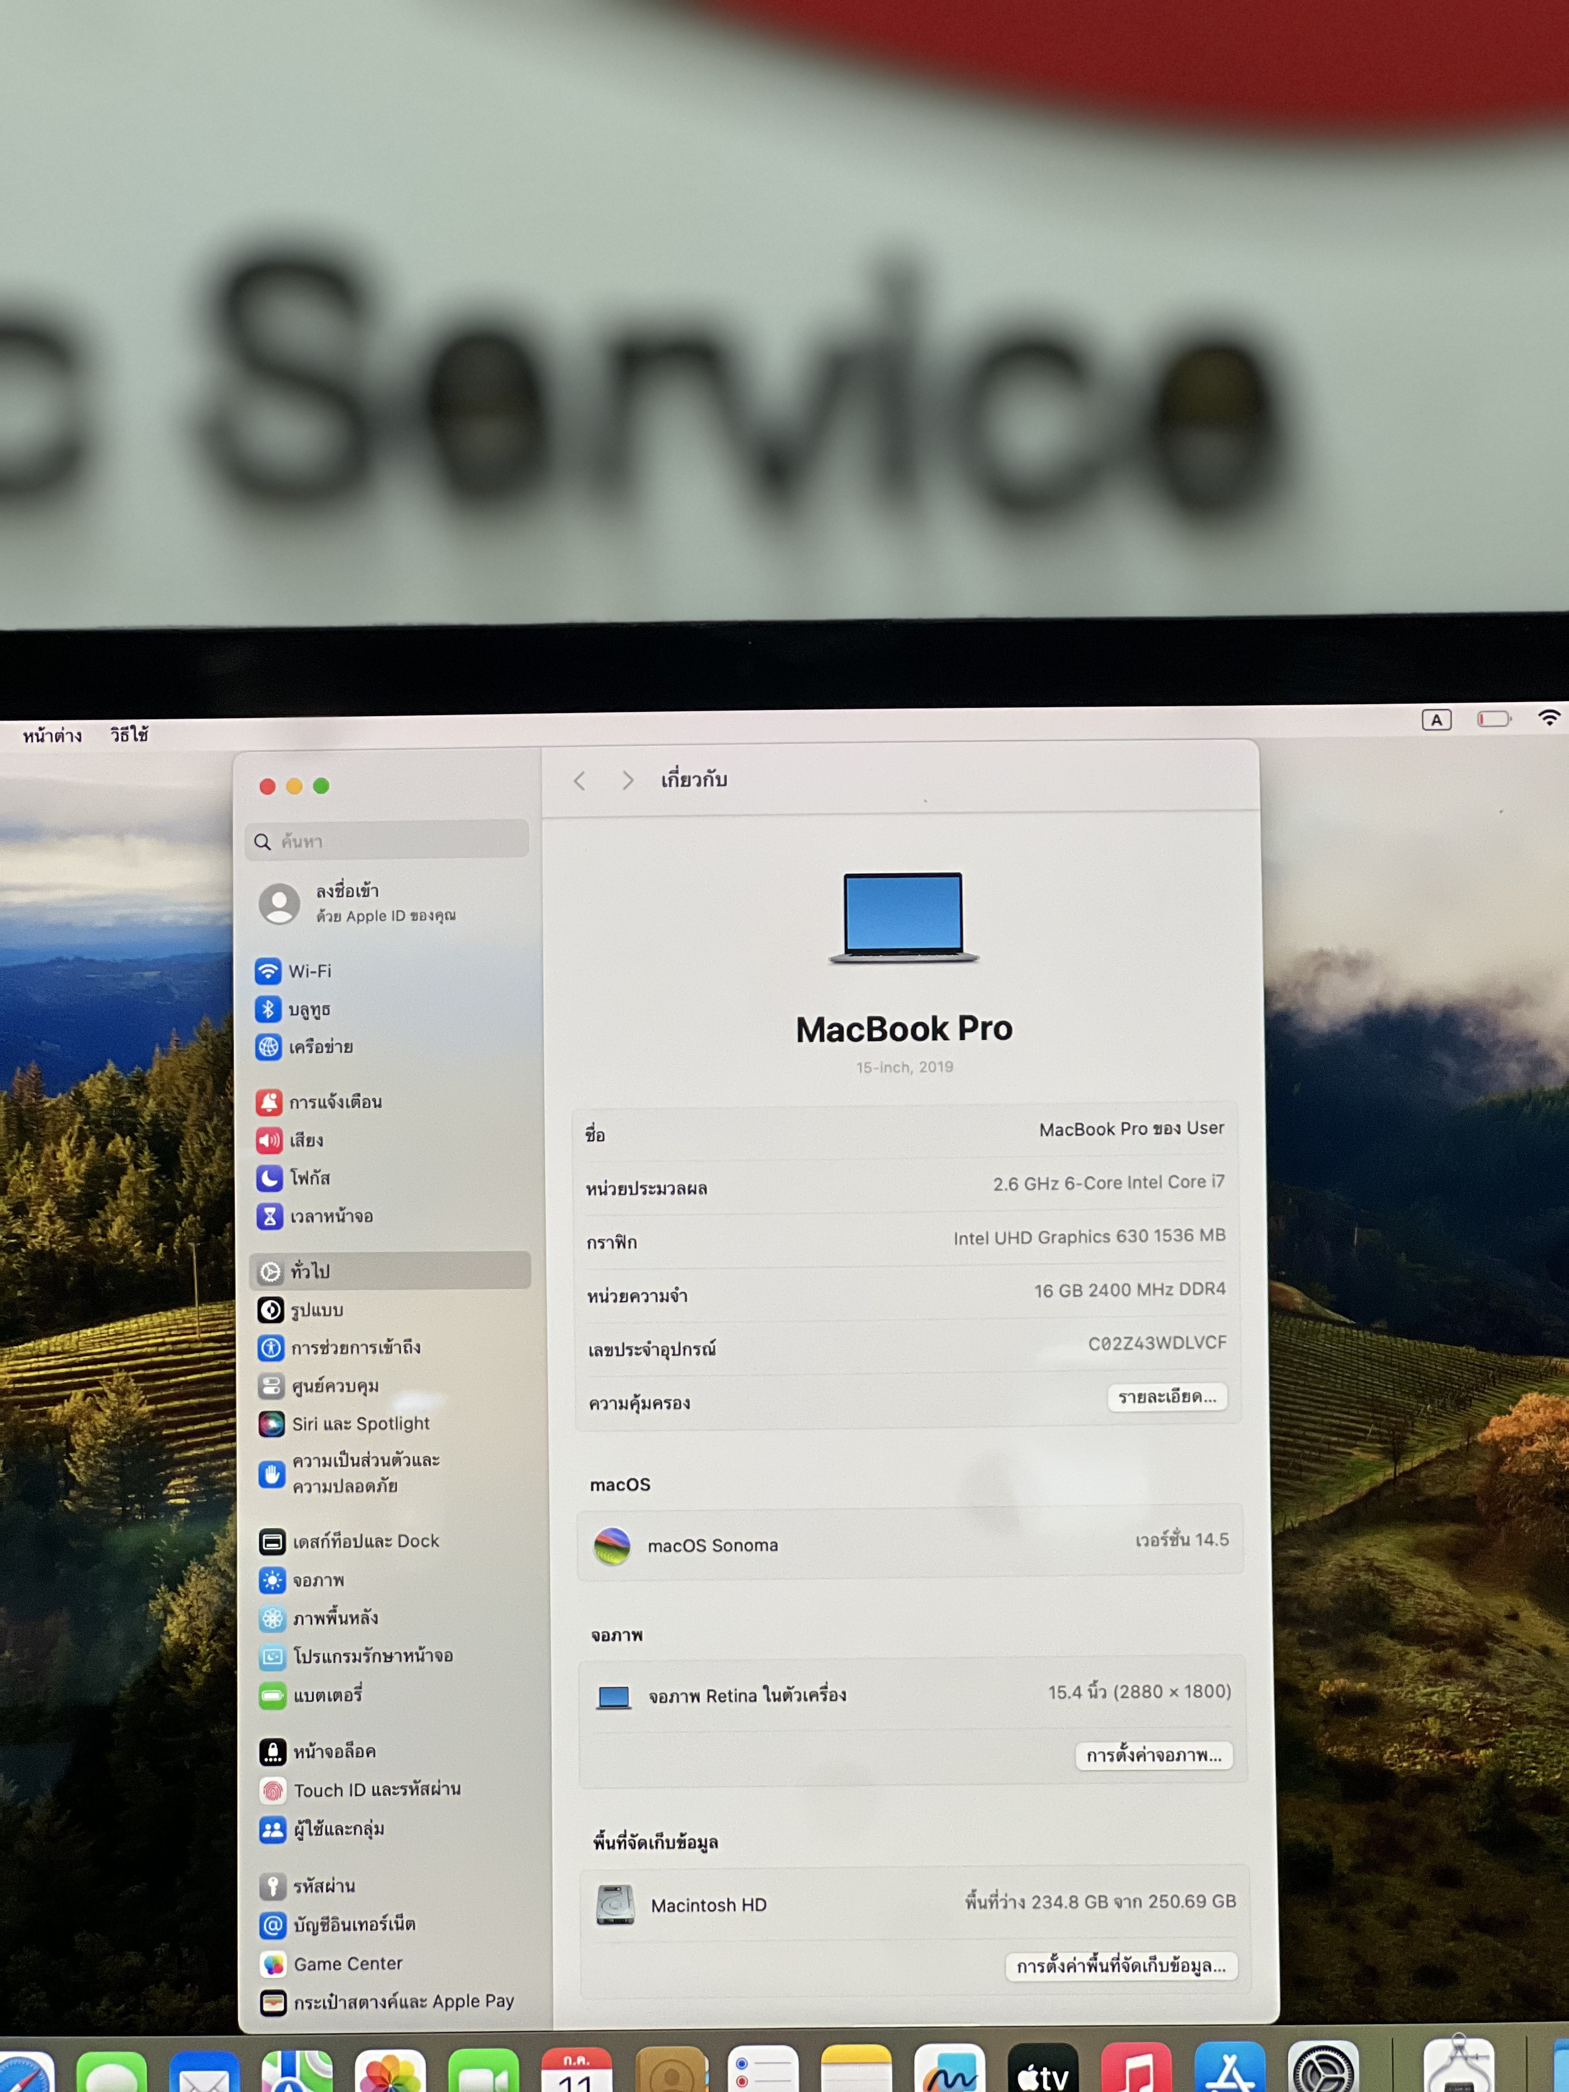Go back with the left chevron
The height and width of the screenshot is (2092, 1569).
[580, 780]
